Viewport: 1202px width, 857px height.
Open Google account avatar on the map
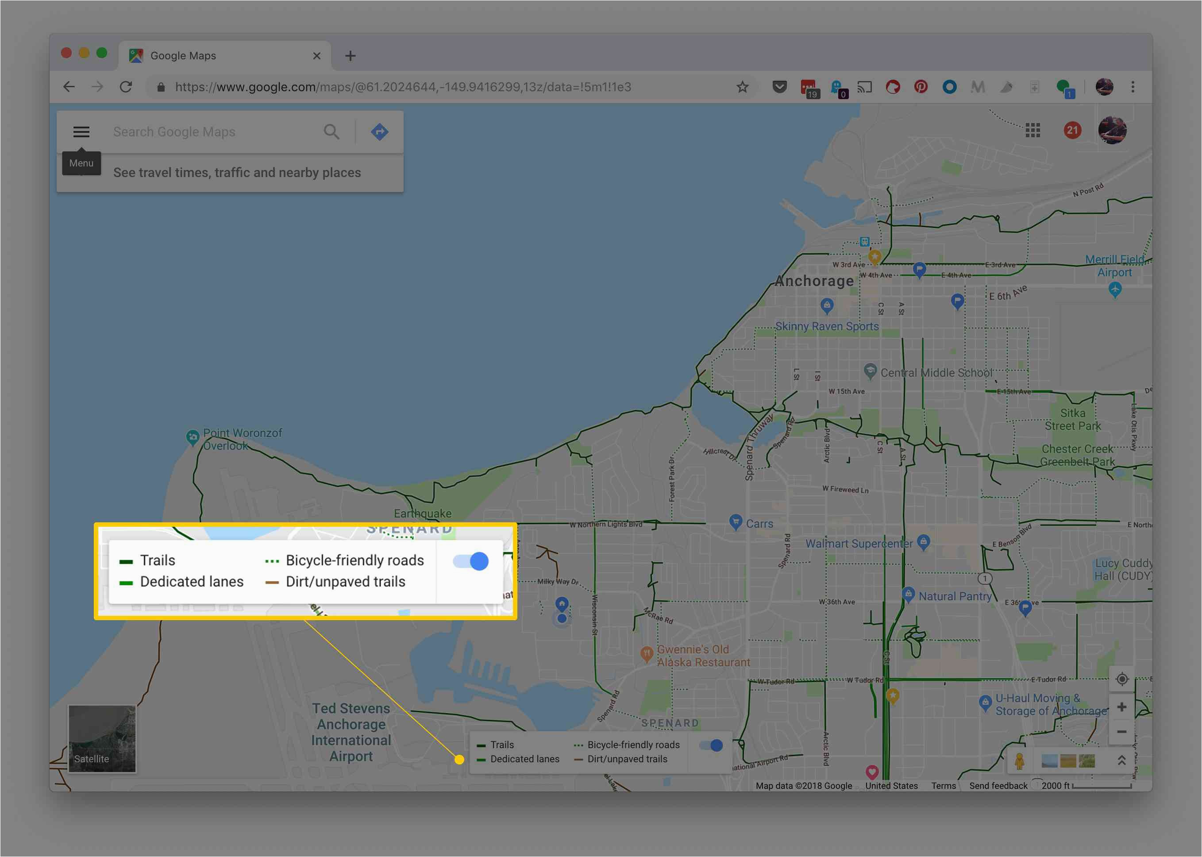tap(1112, 130)
